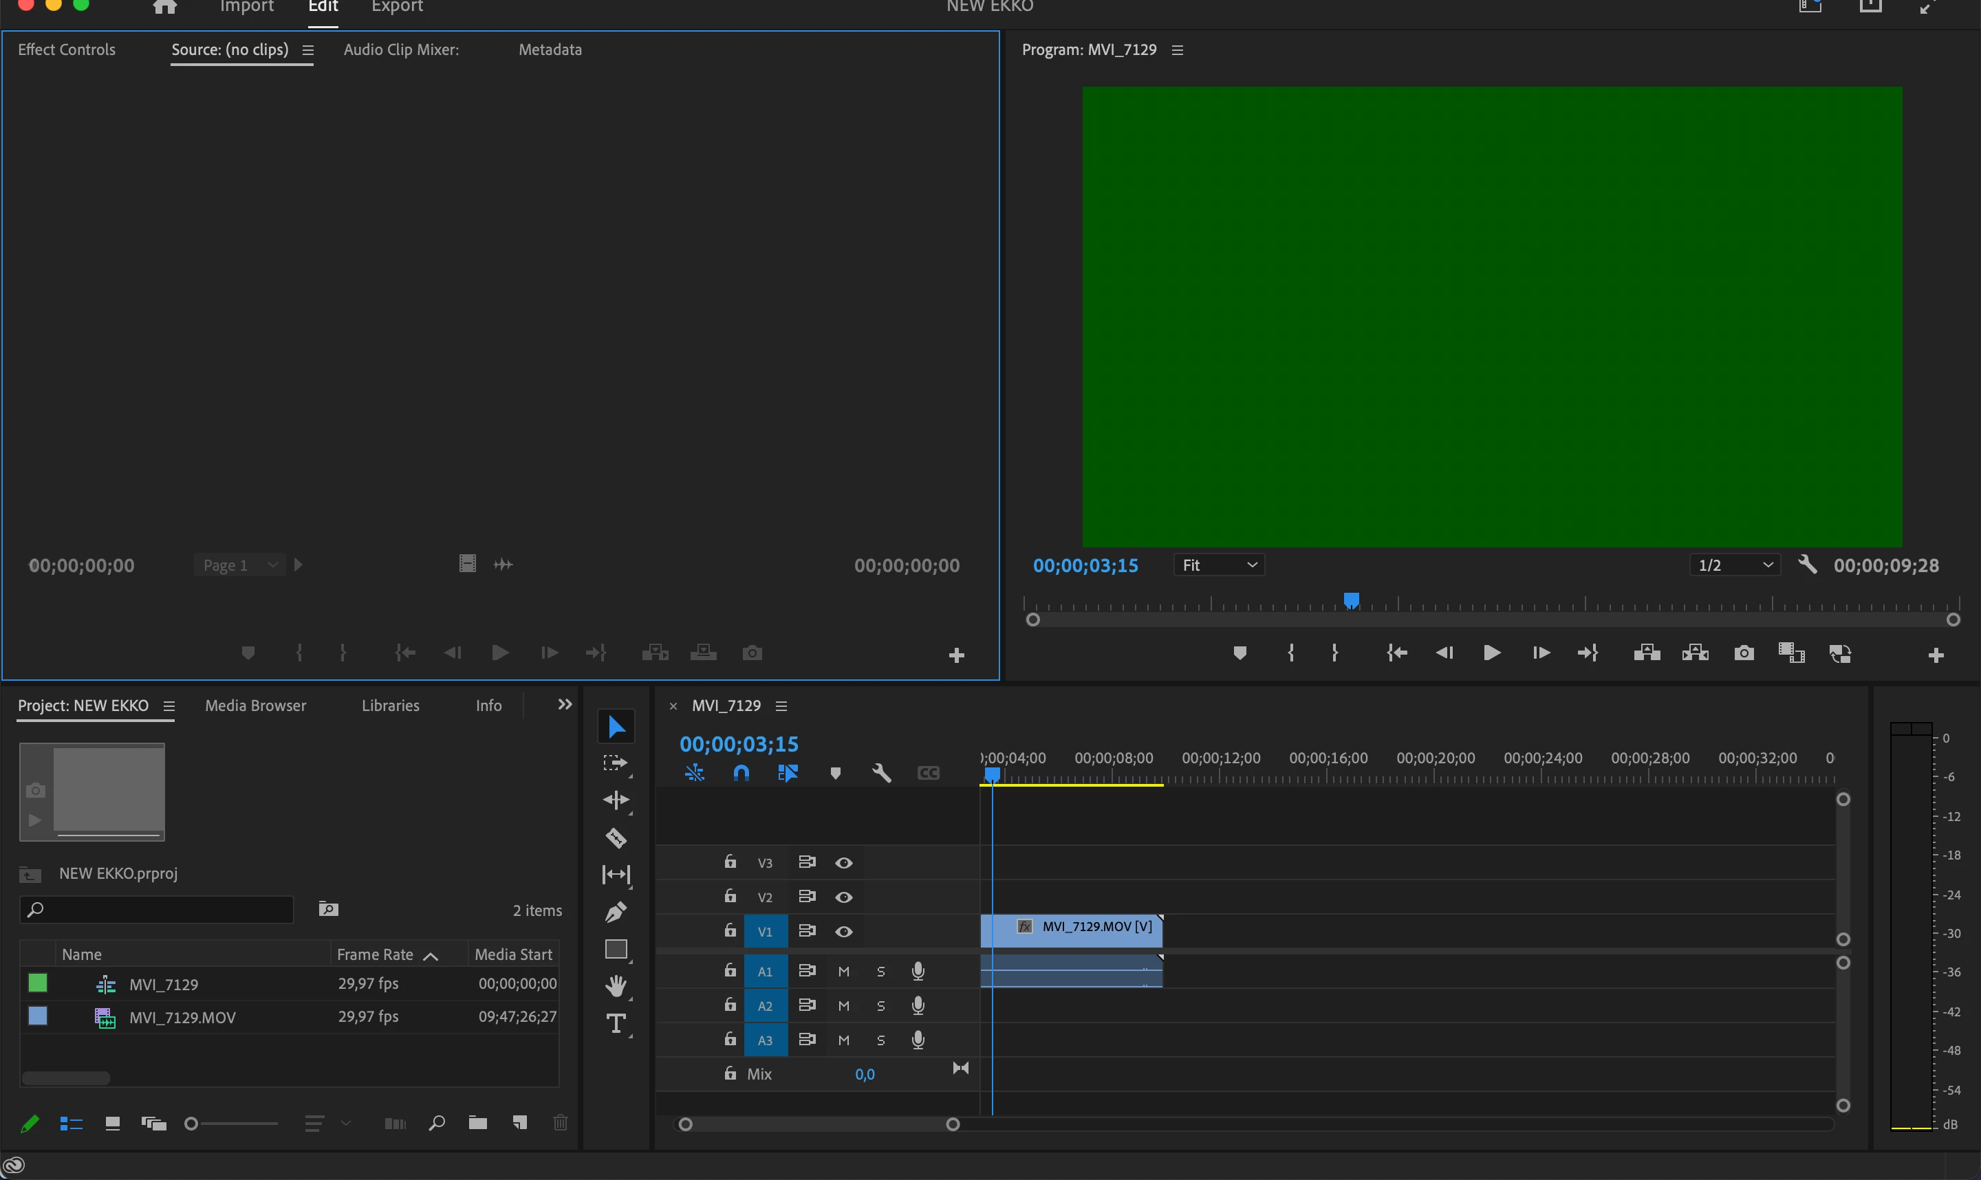Select the Track Select Forward tool
The width and height of the screenshot is (1981, 1180).
pyautogui.click(x=616, y=763)
